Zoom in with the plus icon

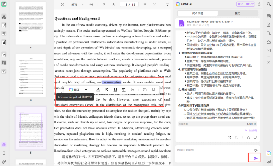(x=91, y=4)
